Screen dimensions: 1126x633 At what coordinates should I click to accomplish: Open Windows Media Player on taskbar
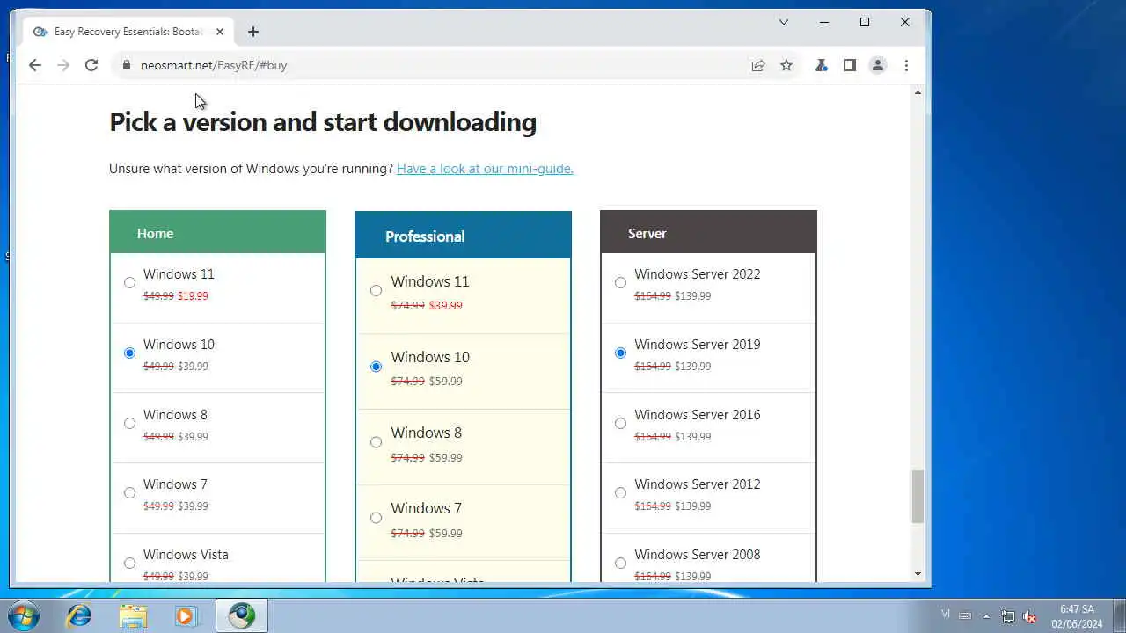186,615
